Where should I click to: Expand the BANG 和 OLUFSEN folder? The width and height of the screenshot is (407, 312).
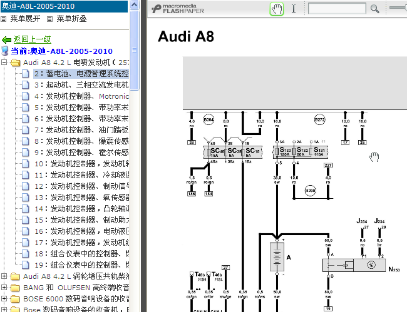(4, 288)
